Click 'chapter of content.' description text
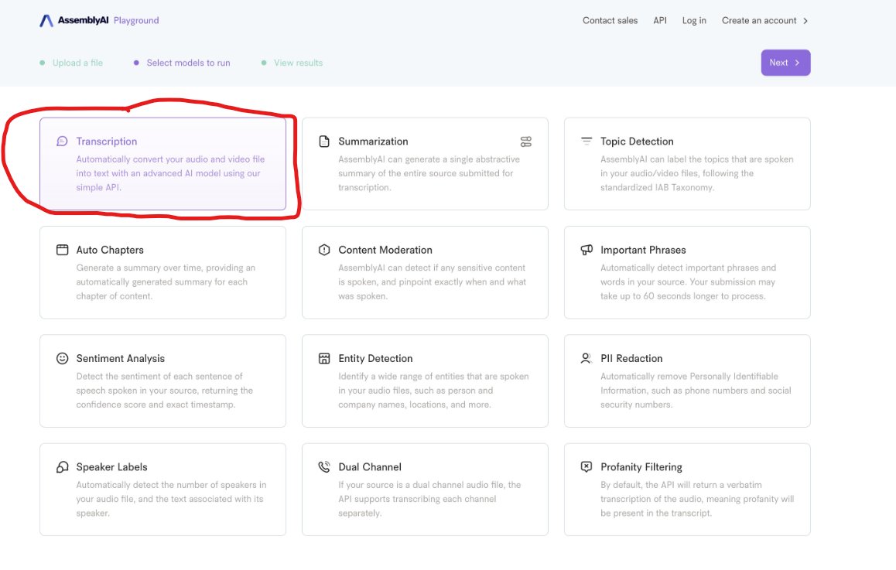Viewport: 896px width, 570px height. click(x=115, y=296)
